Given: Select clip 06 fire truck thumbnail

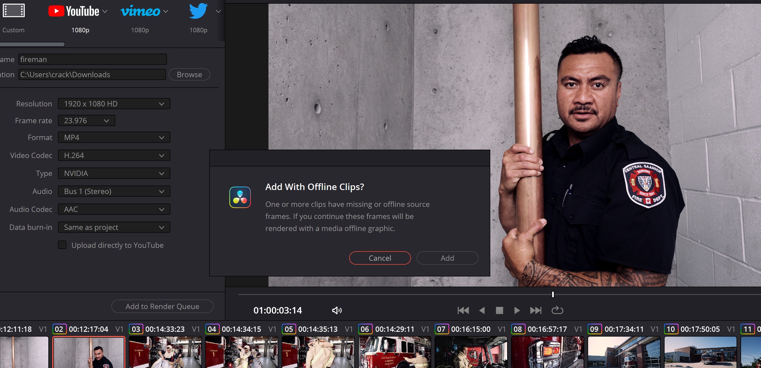Looking at the screenshot, I should 395,352.
